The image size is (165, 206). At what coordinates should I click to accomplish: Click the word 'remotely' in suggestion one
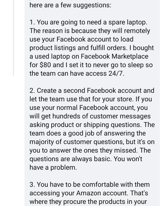coord(137,31)
